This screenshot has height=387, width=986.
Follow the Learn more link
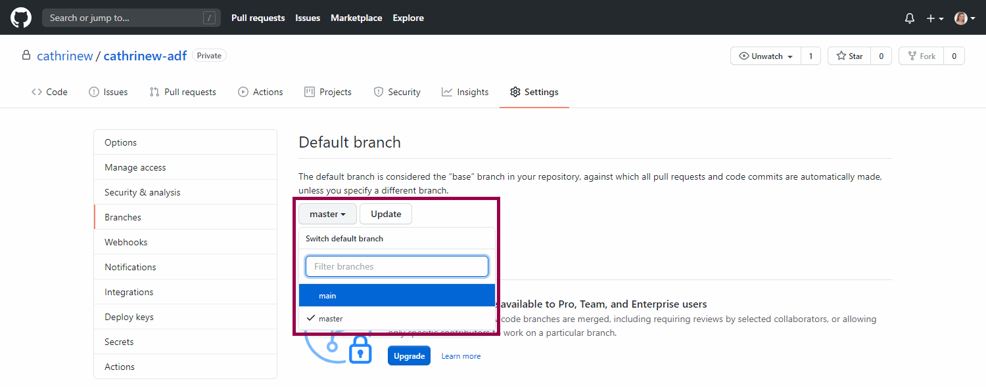tap(461, 356)
